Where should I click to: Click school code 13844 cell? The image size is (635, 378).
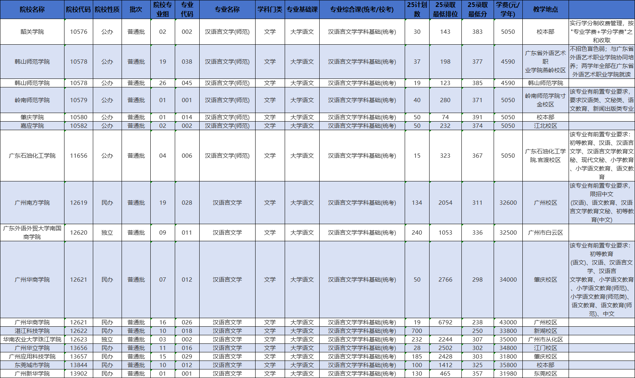[78, 365]
